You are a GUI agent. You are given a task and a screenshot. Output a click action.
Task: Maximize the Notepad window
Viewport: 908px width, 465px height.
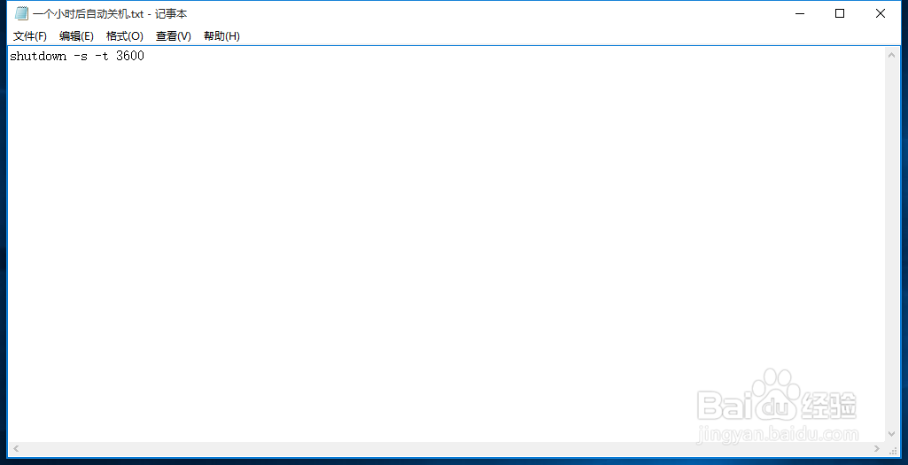point(840,13)
